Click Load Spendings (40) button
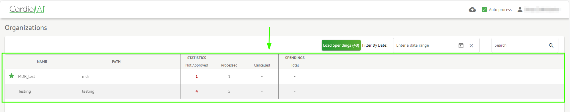 coord(341,45)
